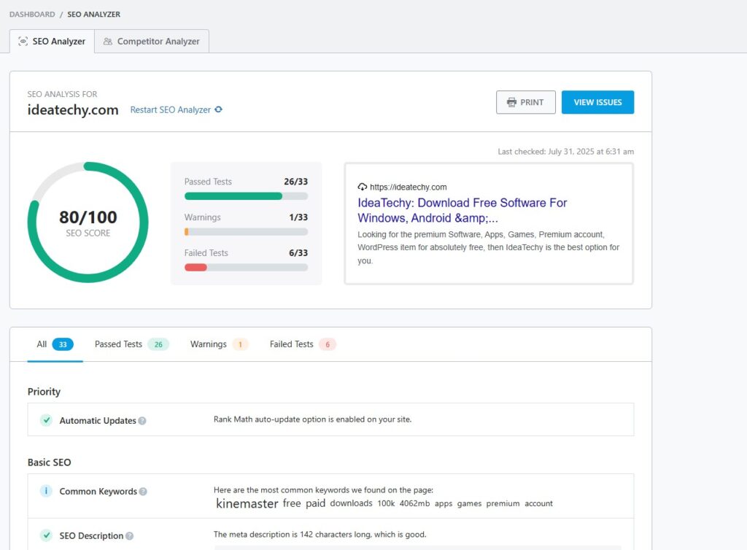Click the ideatechy.com site heading
The image size is (747, 550).
coord(73,110)
